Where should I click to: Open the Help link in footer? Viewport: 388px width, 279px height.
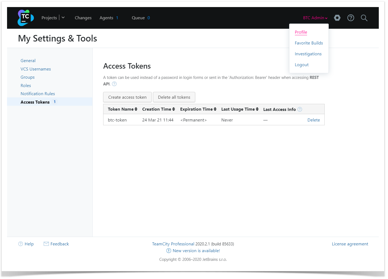point(29,244)
